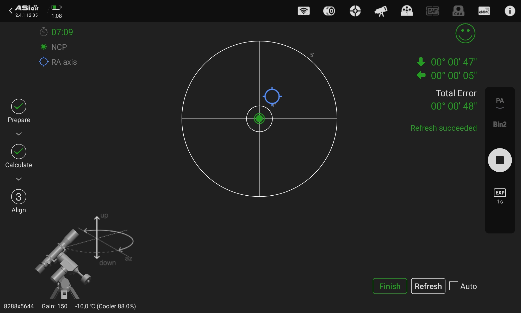Select the Align step 3 circle
521x313 pixels.
pyautogui.click(x=19, y=197)
